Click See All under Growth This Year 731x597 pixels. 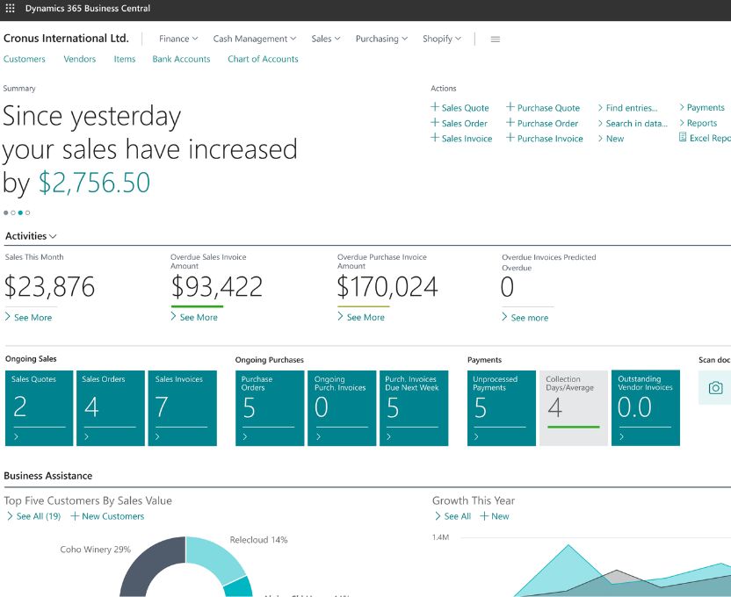point(452,516)
